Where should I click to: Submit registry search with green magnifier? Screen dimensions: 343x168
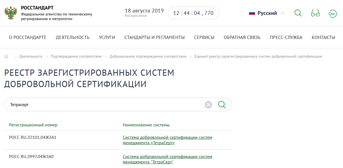(222, 104)
